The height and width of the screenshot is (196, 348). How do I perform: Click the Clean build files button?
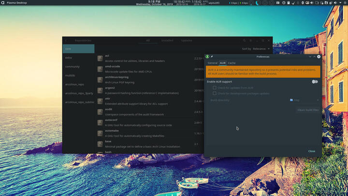[308, 110]
